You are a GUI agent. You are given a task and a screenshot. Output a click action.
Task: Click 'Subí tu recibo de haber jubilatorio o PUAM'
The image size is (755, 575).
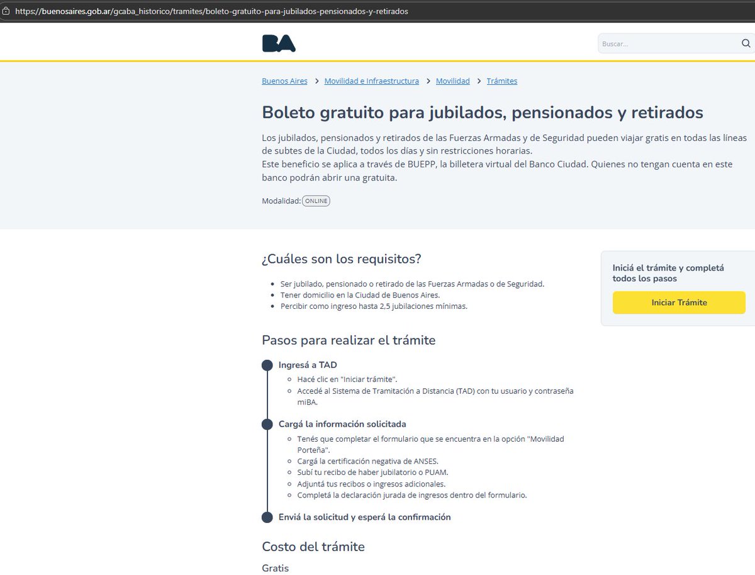[372, 472]
